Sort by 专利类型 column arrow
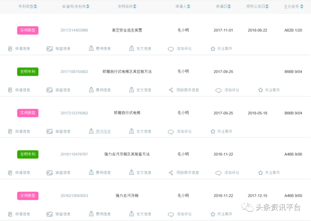The width and height of the screenshot is (311, 221). (35, 7)
